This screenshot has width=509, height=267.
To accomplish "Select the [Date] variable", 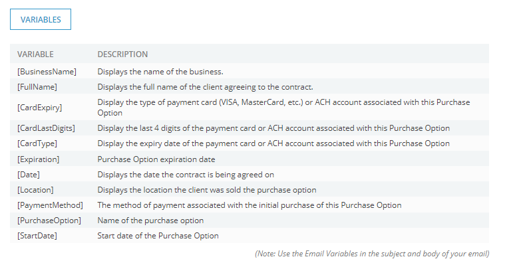I will (29, 175).
